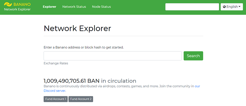Image resolution: width=246 pixels, height=106 pixels.
Task: Open the Node Status page
Action: click(101, 7)
